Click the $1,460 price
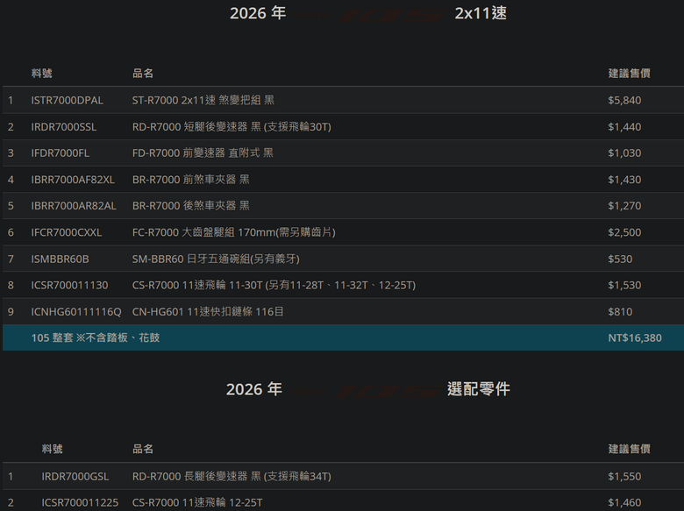 (x=624, y=503)
